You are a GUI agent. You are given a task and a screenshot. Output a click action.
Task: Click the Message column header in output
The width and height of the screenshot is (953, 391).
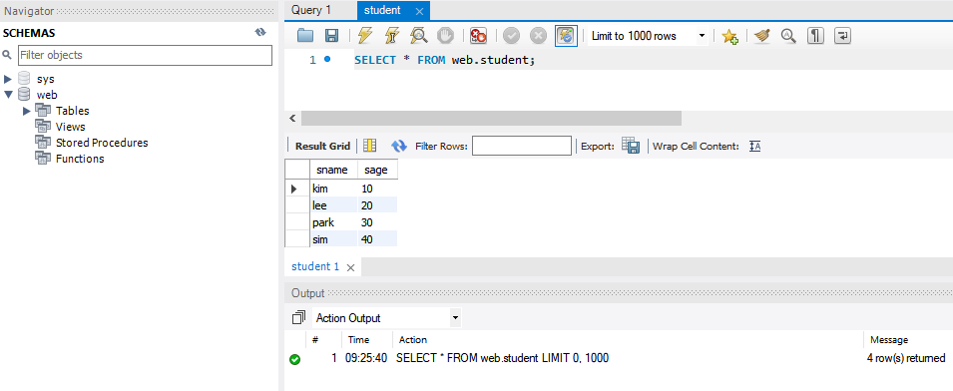coord(889,340)
